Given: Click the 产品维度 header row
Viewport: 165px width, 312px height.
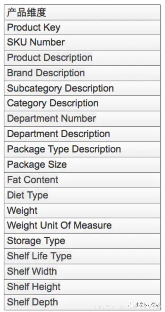Looking at the screenshot, I should click(82, 12).
